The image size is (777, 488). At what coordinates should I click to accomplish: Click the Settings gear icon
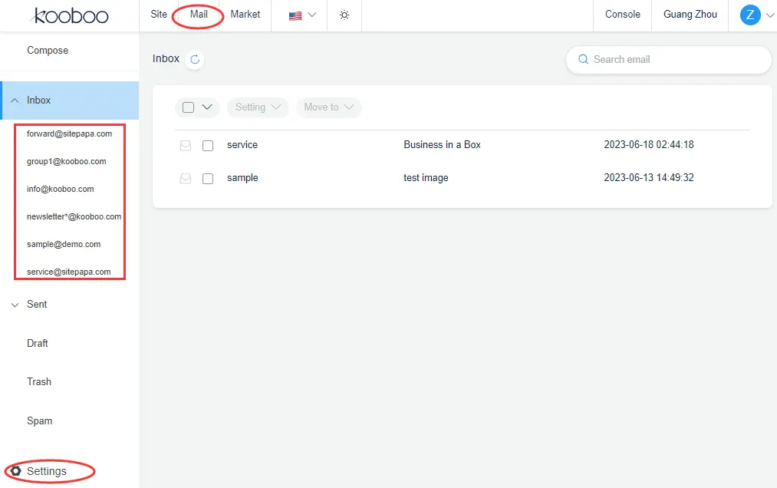pyautogui.click(x=15, y=471)
